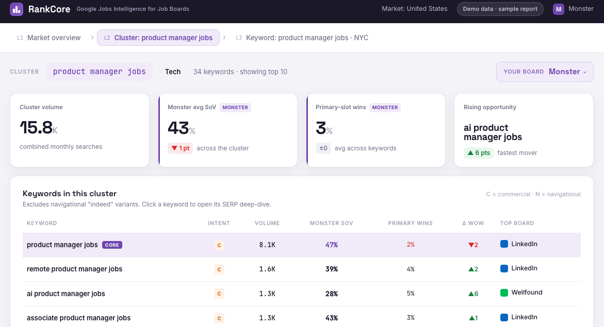Open the Monster account avatar 'M'
Image resolution: width=604 pixels, height=327 pixels.
pos(559,9)
